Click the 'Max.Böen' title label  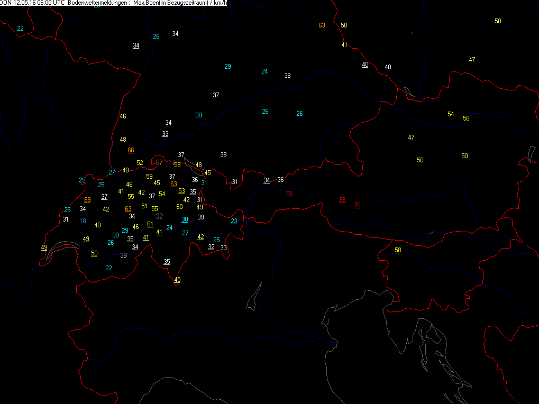click(x=145, y=3)
